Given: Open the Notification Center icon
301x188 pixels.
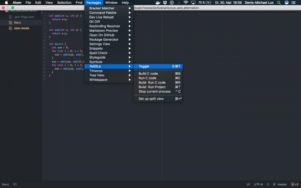Looking at the screenshot, I should click(x=293, y=3).
